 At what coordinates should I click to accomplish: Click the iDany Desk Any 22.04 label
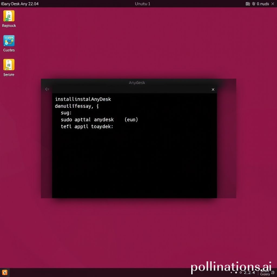click(20, 4)
